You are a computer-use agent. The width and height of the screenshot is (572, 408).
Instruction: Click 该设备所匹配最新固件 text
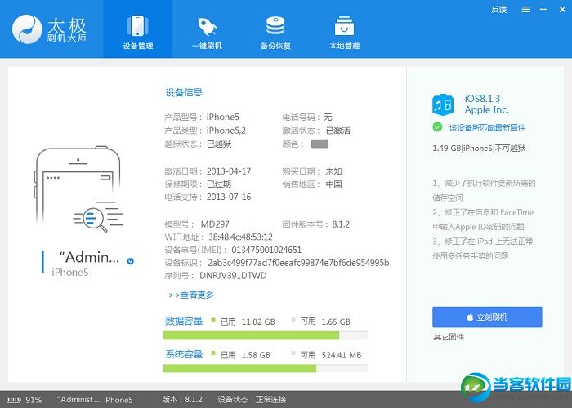tap(487, 127)
